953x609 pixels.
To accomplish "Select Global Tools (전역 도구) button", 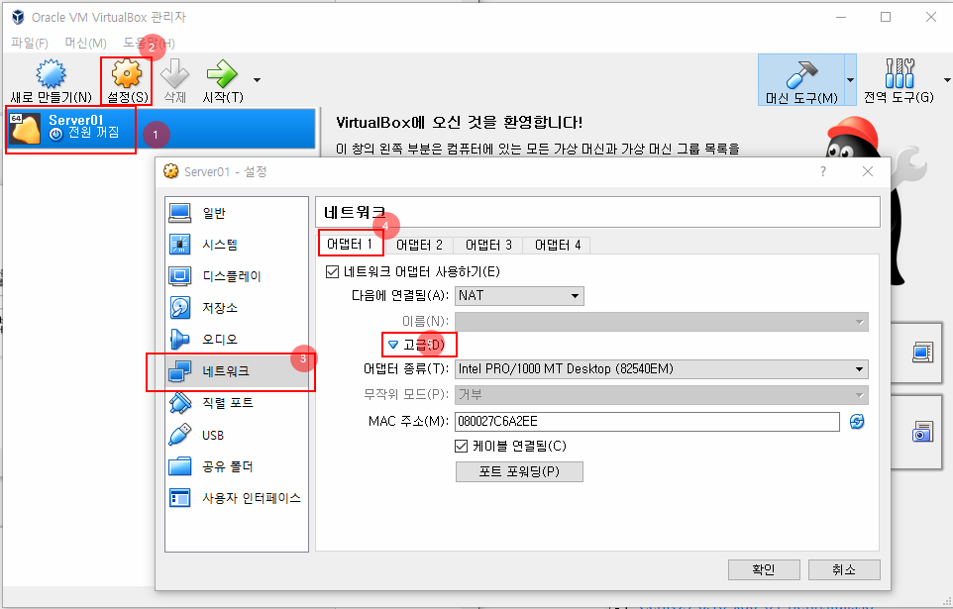I will point(900,80).
